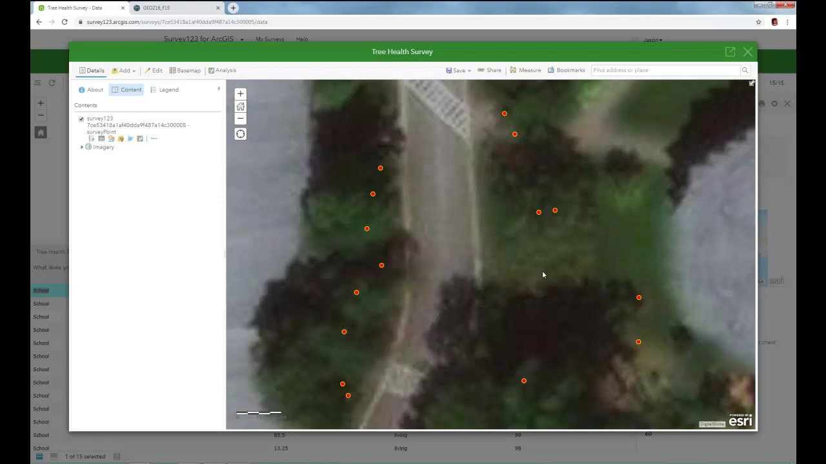The height and width of the screenshot is (464, 826).
Task: Click the esri logo
Action: (x=740, y=420)
